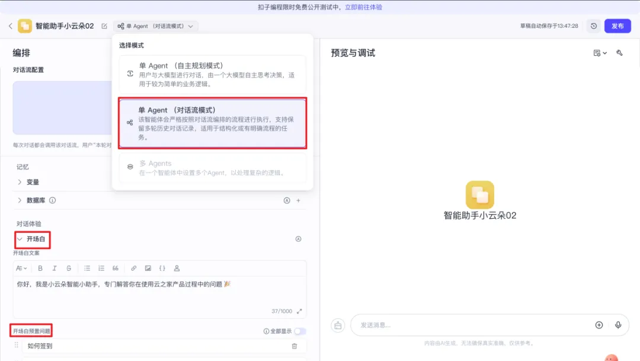Click the debug tool icon at top right
Image resolution: width=640 pixels, height=361 pixels.
click(619, 53)
